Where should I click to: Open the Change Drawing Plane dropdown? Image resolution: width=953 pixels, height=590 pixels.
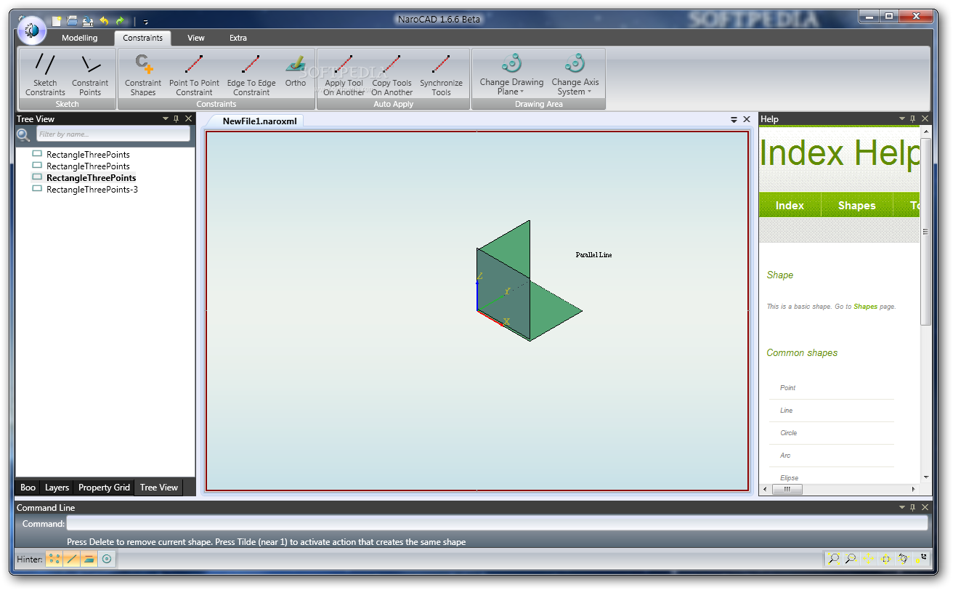tap(511, 75)
